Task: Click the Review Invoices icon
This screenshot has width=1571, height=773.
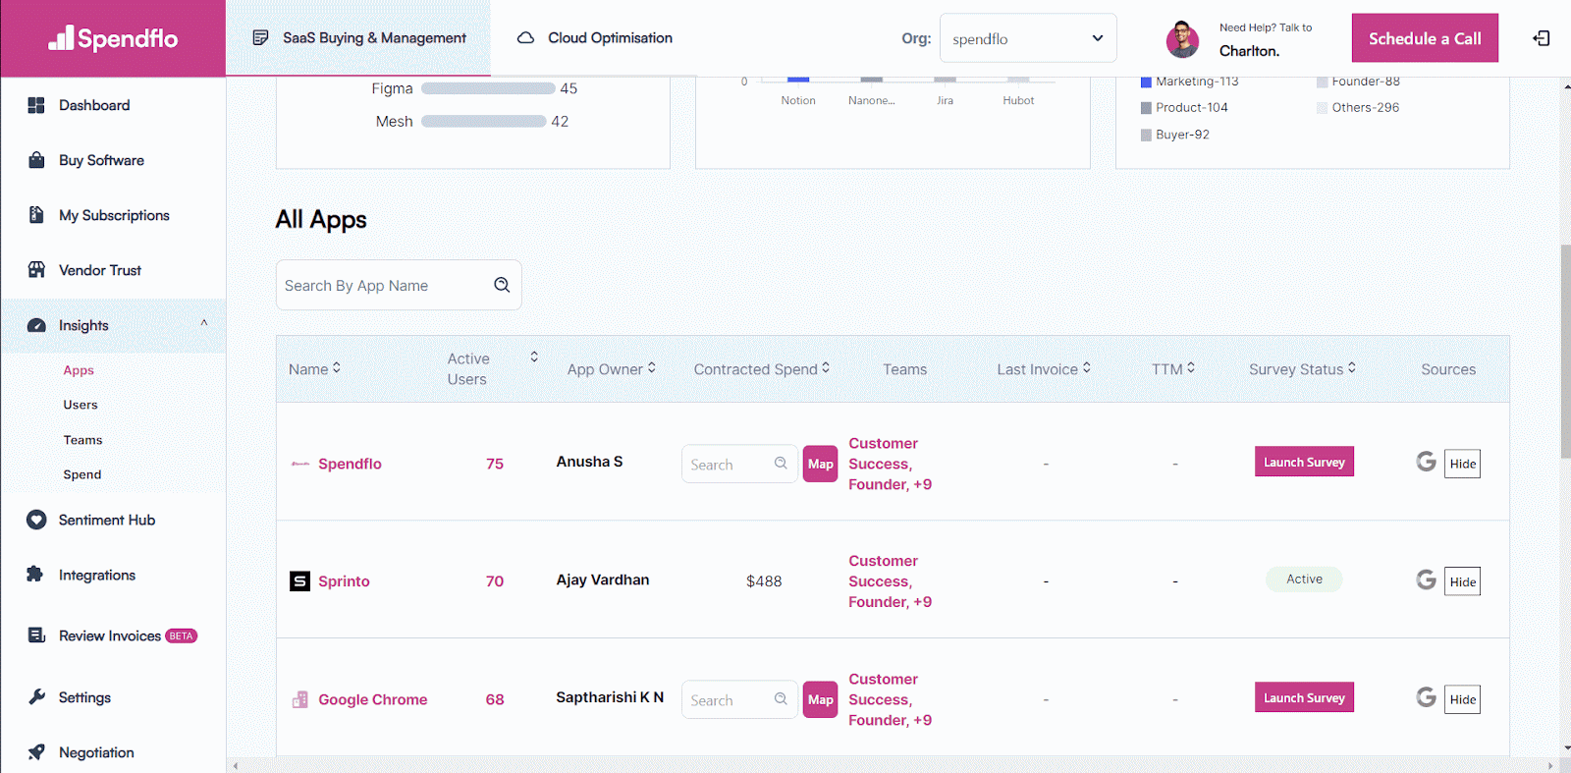Action: (36, 635)
